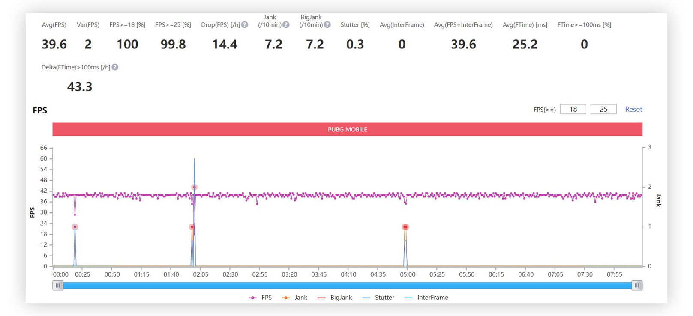The image size is (693, 316).
Task: Click the Avg(FTime) value 25.2
Action: (525, 44)
